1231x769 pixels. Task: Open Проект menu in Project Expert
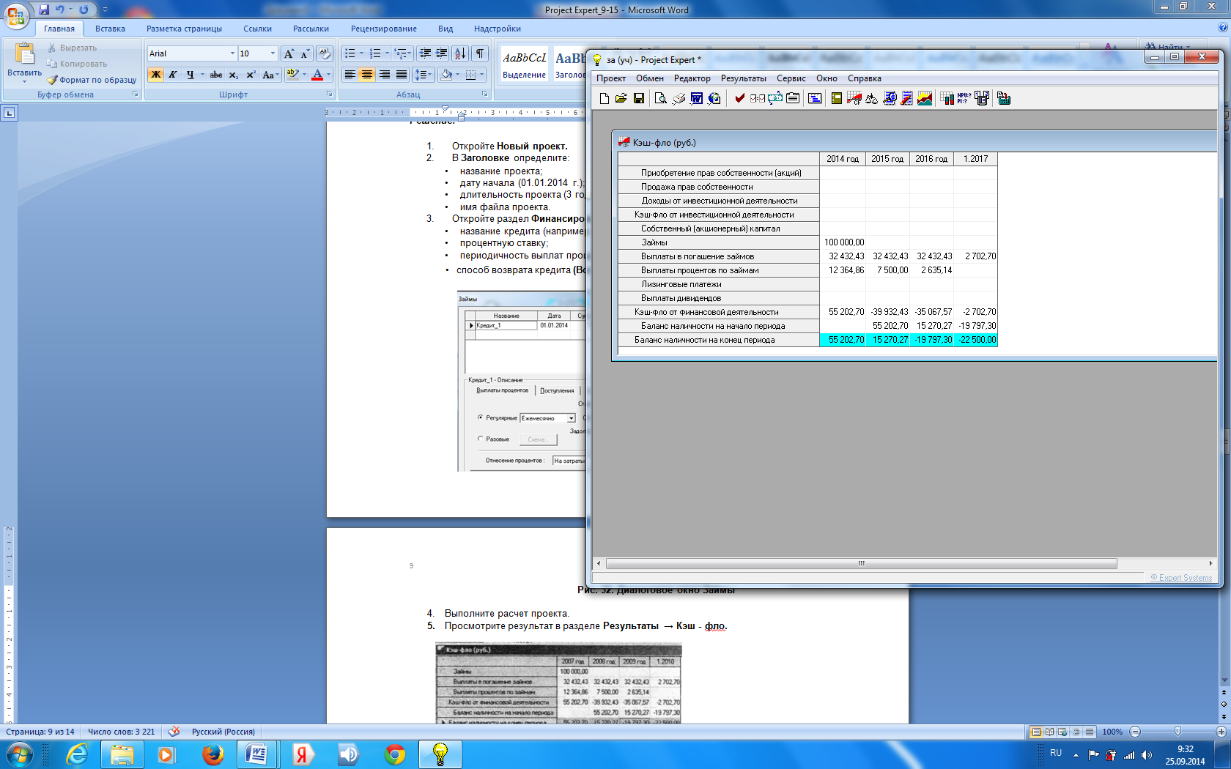[x=611, y=78]
